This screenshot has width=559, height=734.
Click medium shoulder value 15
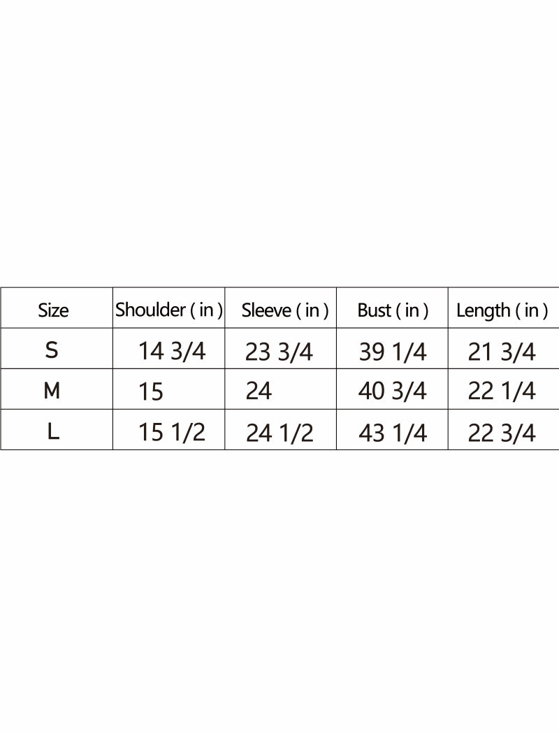point(151,392)
